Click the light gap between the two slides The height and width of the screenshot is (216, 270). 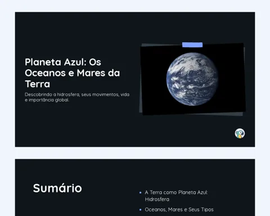pyautogui.click(x=135, y=153)
